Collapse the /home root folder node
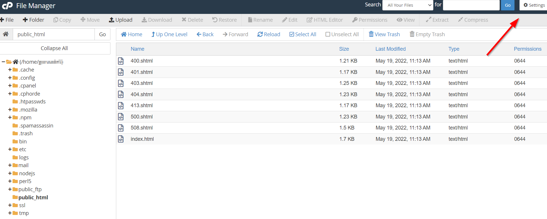Viewport: 547px width, 219px height. [3, 62]
